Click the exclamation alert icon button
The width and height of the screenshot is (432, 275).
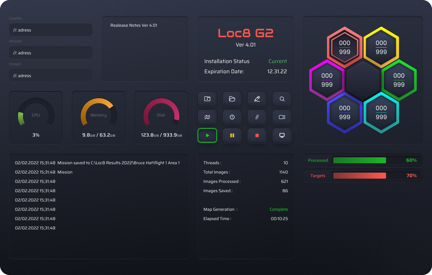click(232, 117)
